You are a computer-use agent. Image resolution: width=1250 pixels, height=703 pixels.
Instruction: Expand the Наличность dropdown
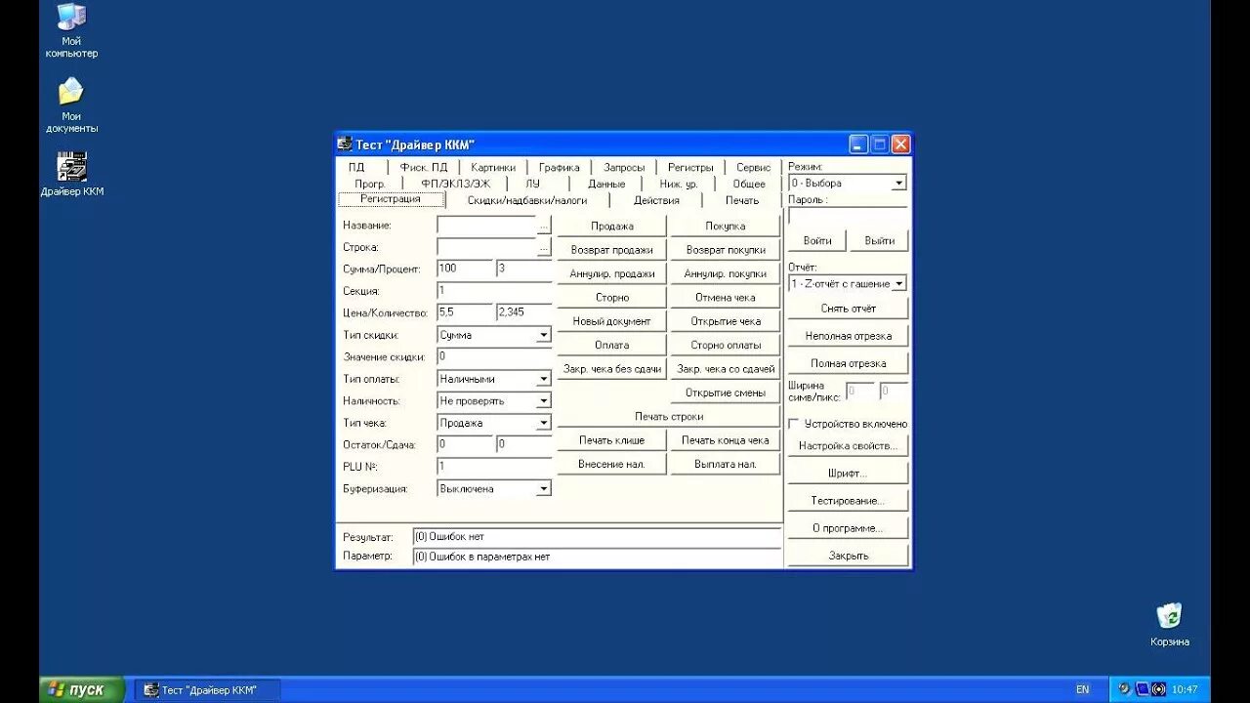pos(543,400)
